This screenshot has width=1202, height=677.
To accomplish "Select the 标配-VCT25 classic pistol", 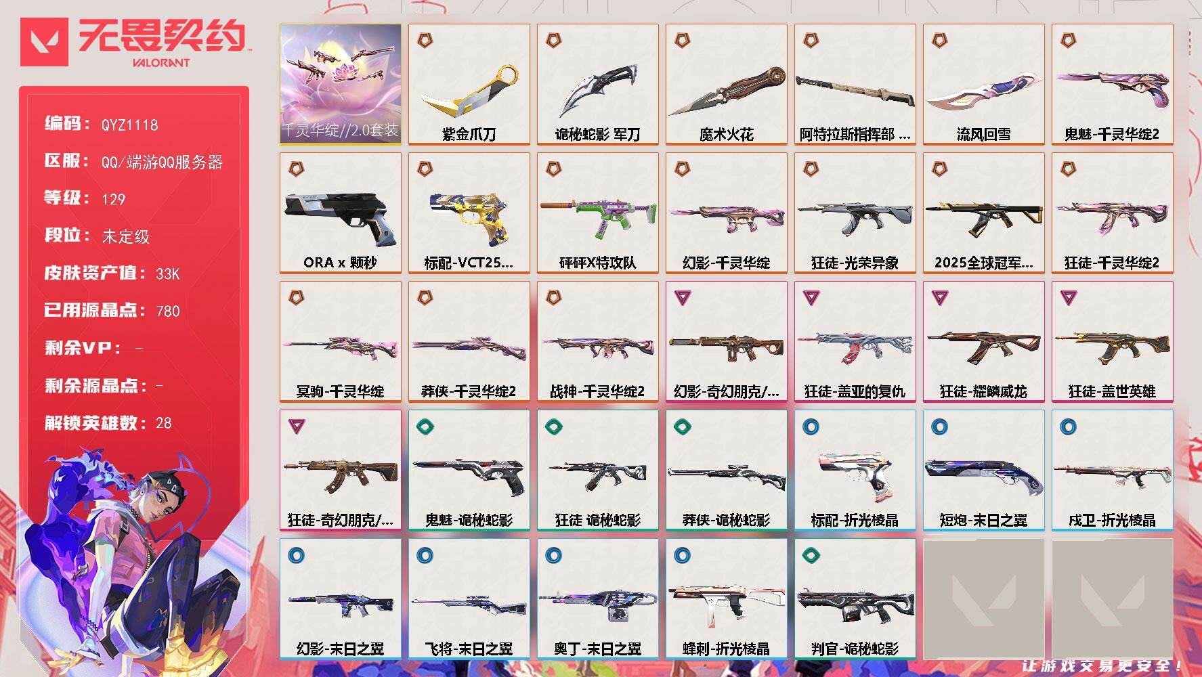I will pos(469,213).
